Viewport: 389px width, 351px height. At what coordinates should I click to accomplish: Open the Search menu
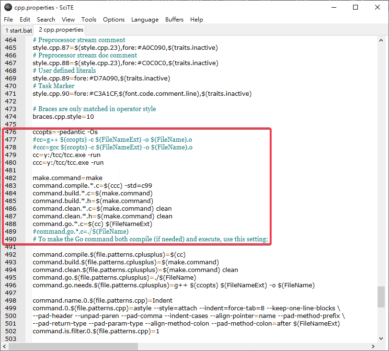[x=46, y=19]
